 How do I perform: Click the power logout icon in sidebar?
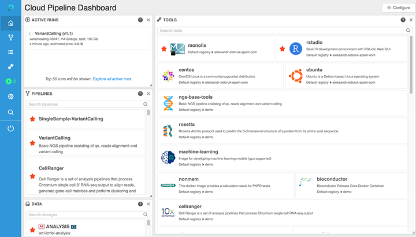coord(10,128)
